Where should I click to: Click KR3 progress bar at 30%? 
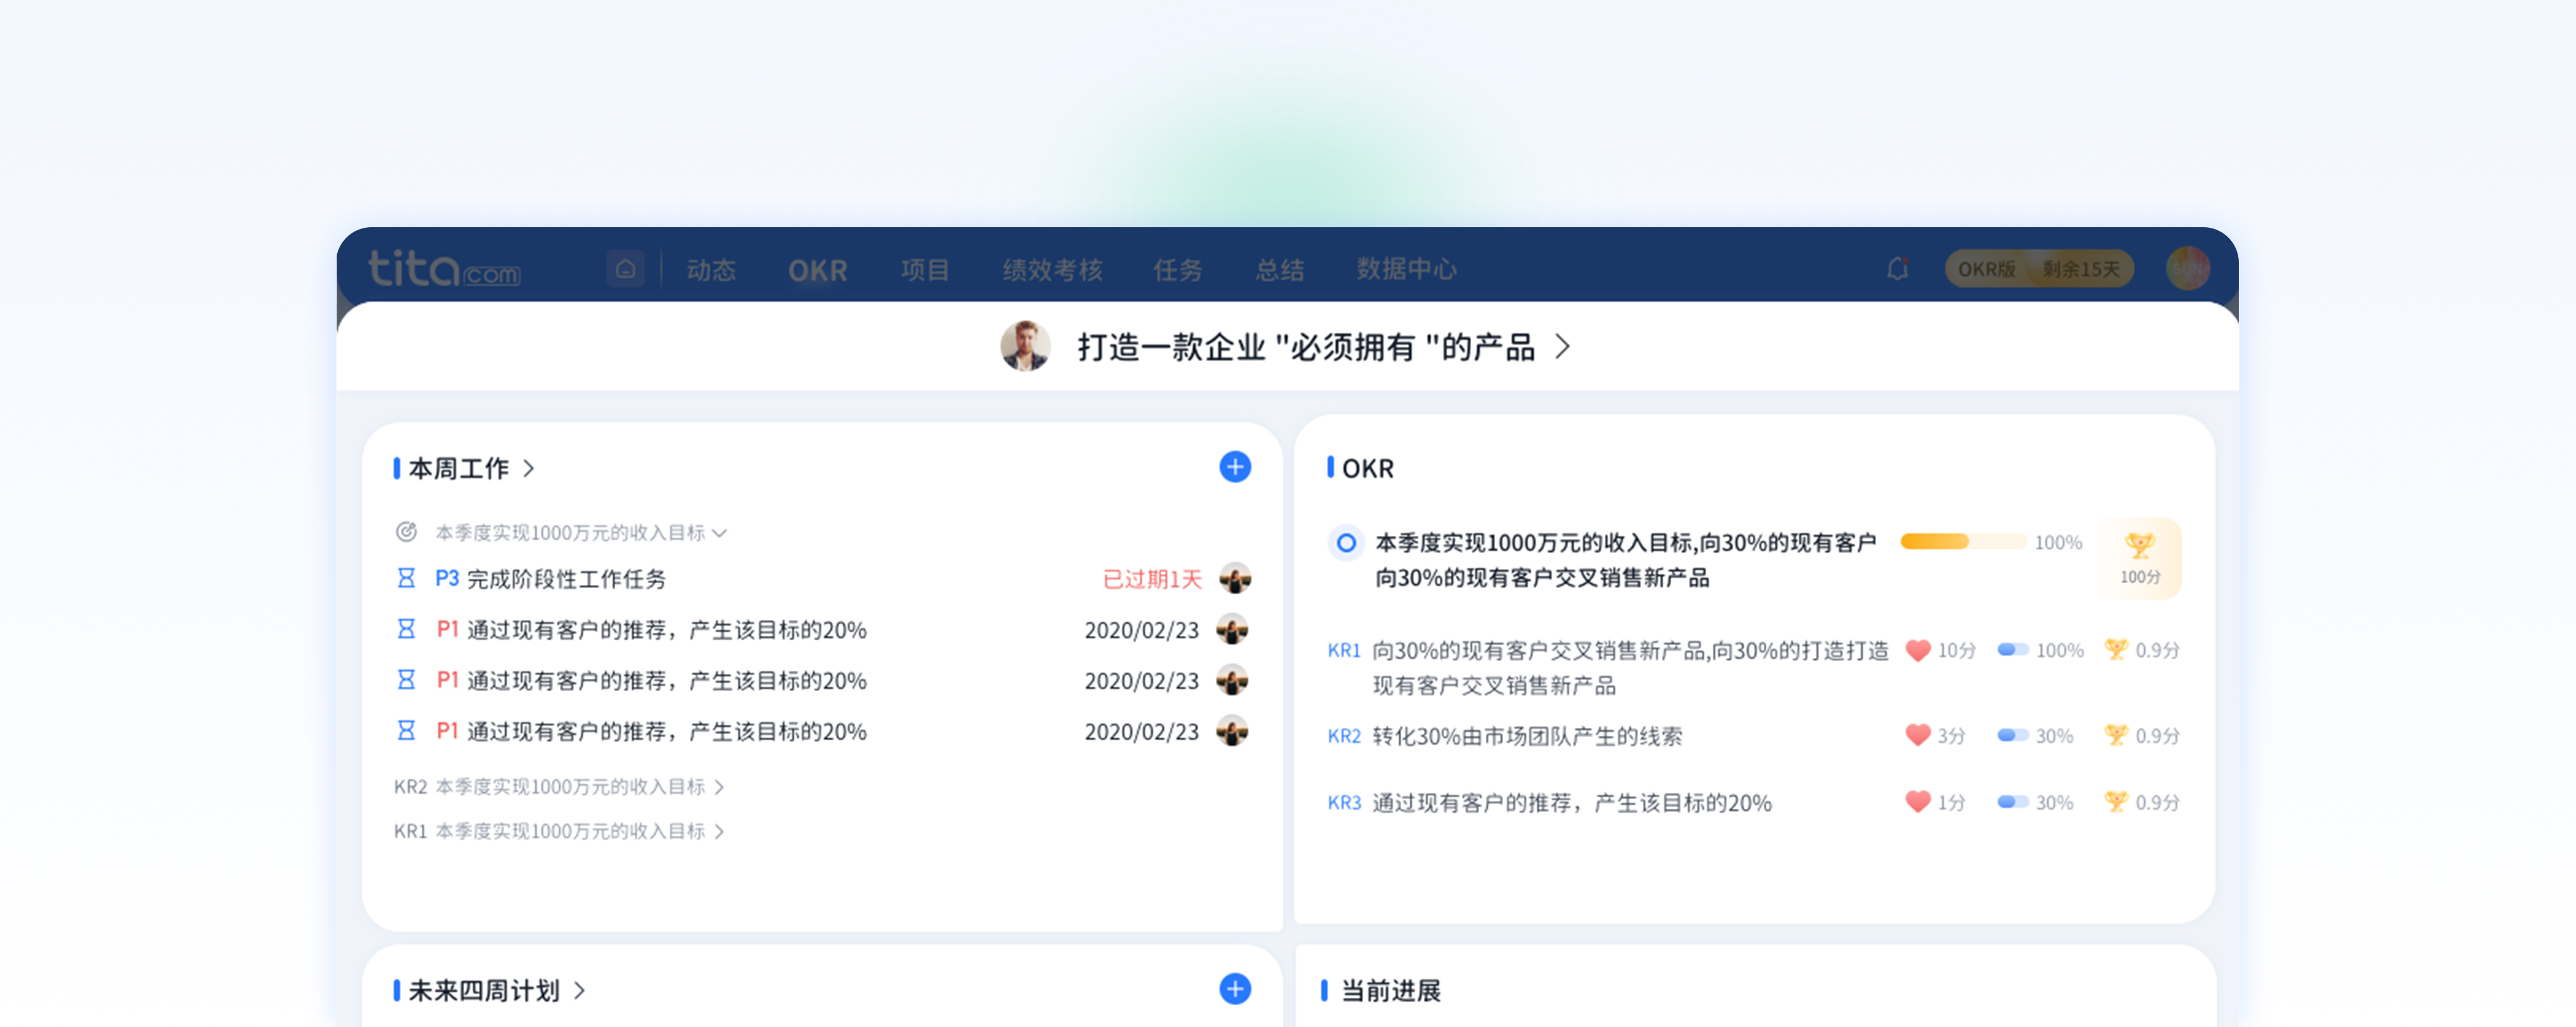pyautogui.click(x=2012, y=801)
